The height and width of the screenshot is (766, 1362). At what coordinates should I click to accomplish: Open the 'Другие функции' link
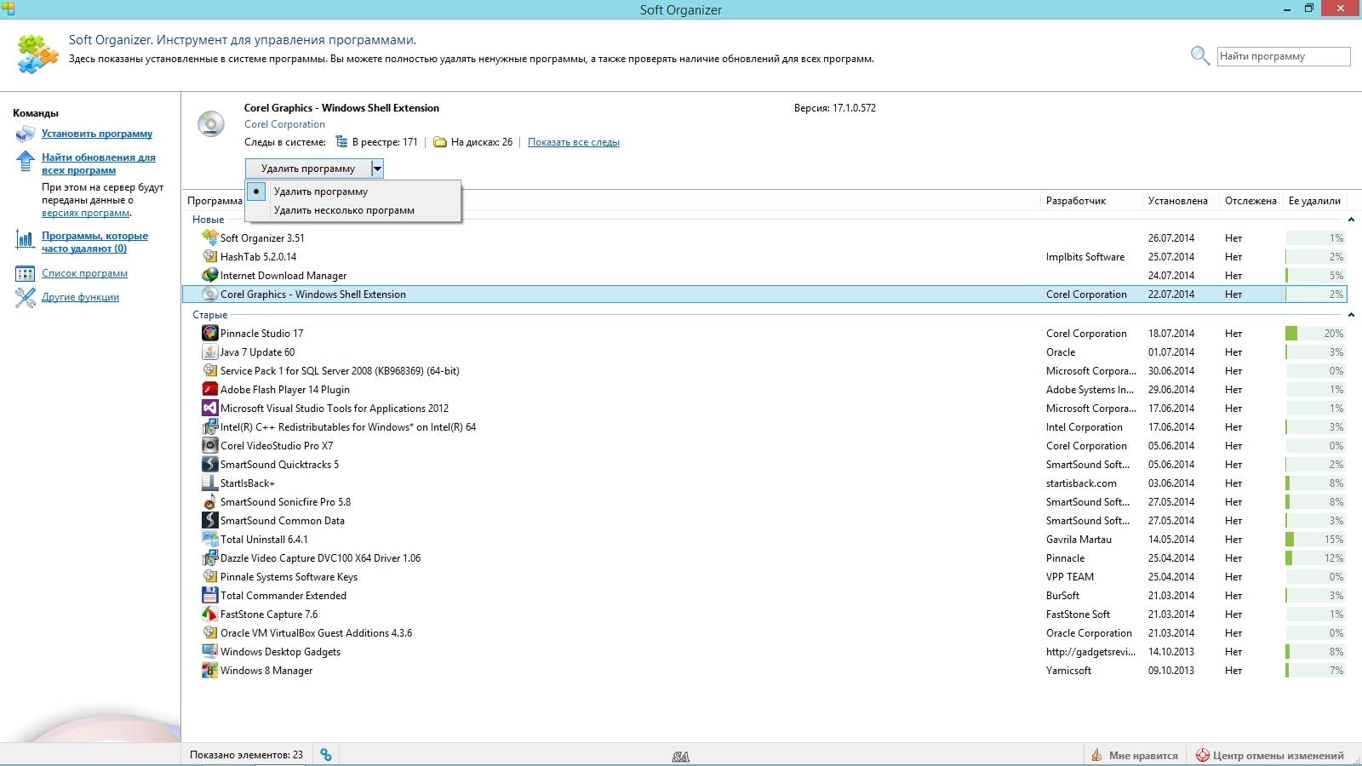coord(80,297)
